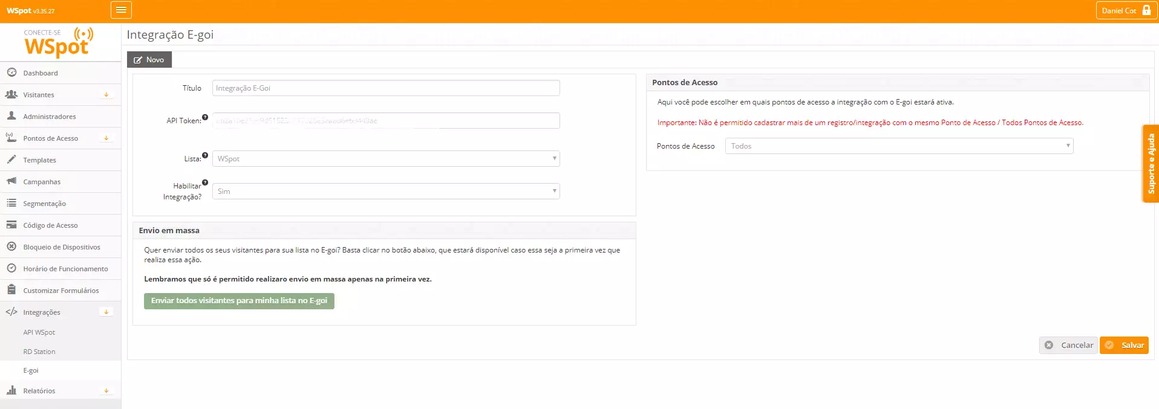Save the integration with Salvar

point(1124,345)
